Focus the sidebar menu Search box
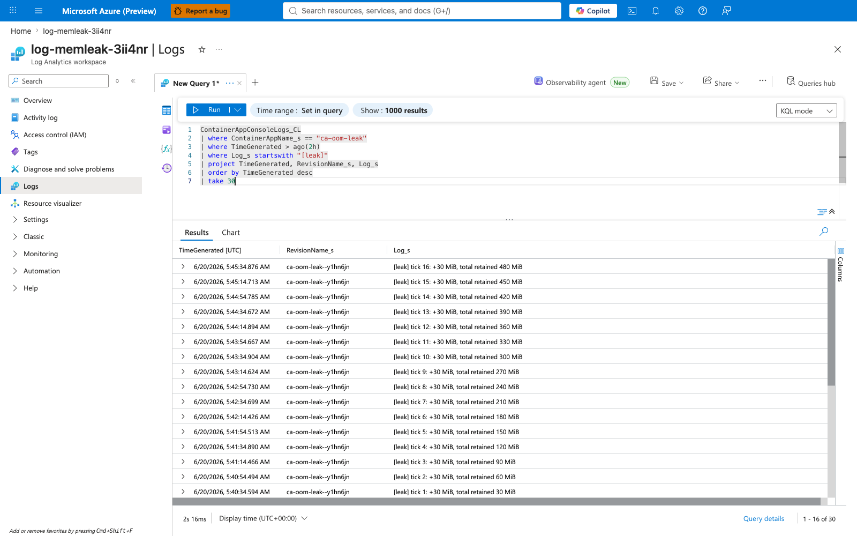 [59, 81]
